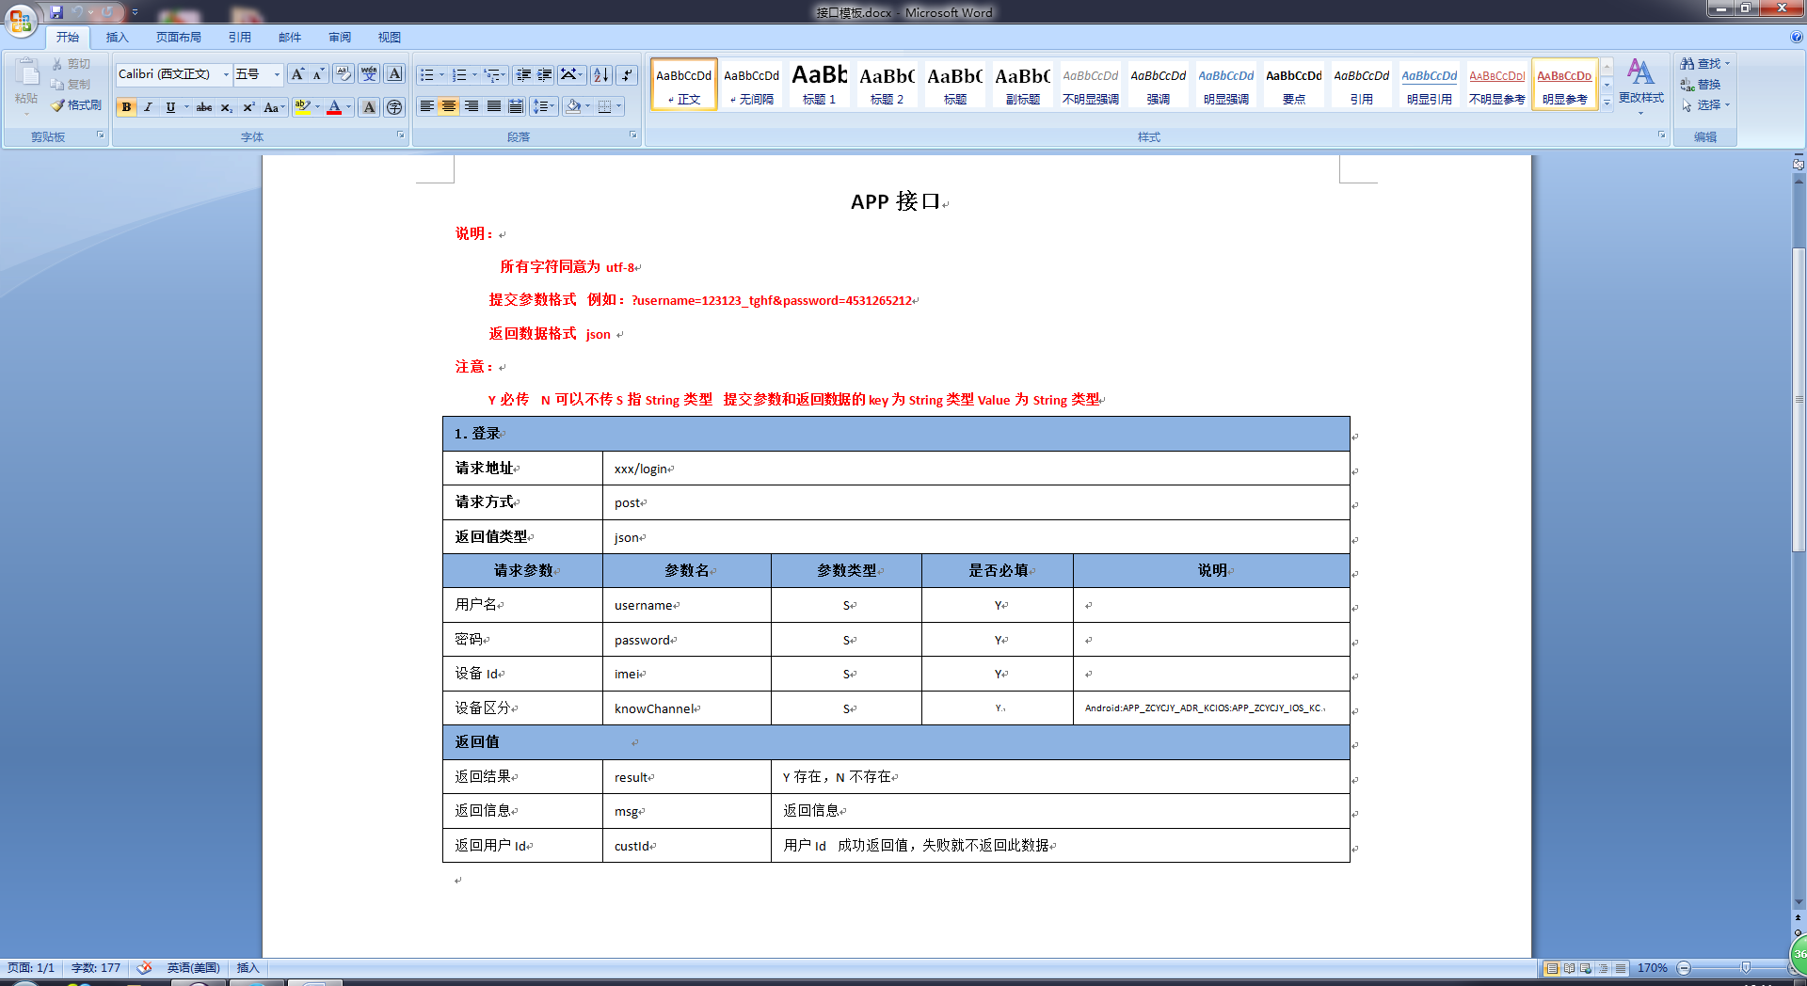The height and width of the screenshot is (986, 1807).
Task: Shrink font size with the small A icon
Action: click(318, 74)
